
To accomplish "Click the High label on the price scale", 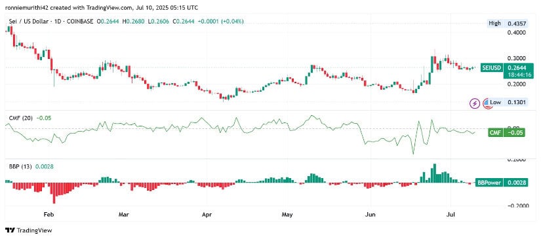I will pyautogui.click(x=494, y=24).
